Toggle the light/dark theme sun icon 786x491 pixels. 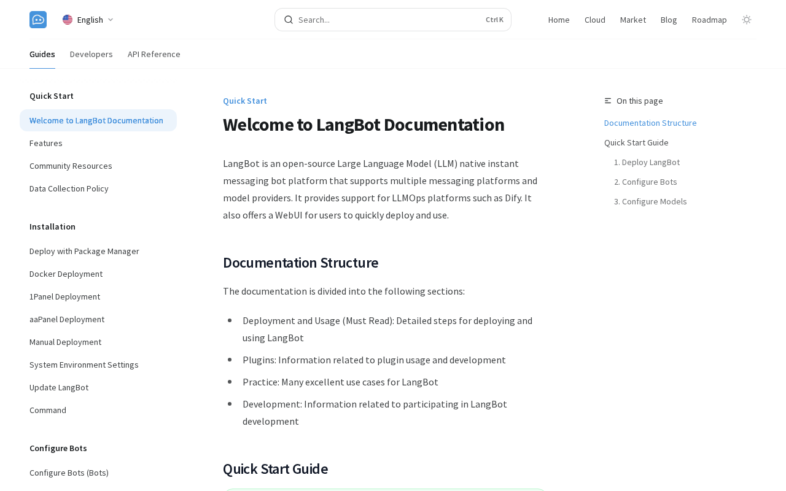pos(747,20)
